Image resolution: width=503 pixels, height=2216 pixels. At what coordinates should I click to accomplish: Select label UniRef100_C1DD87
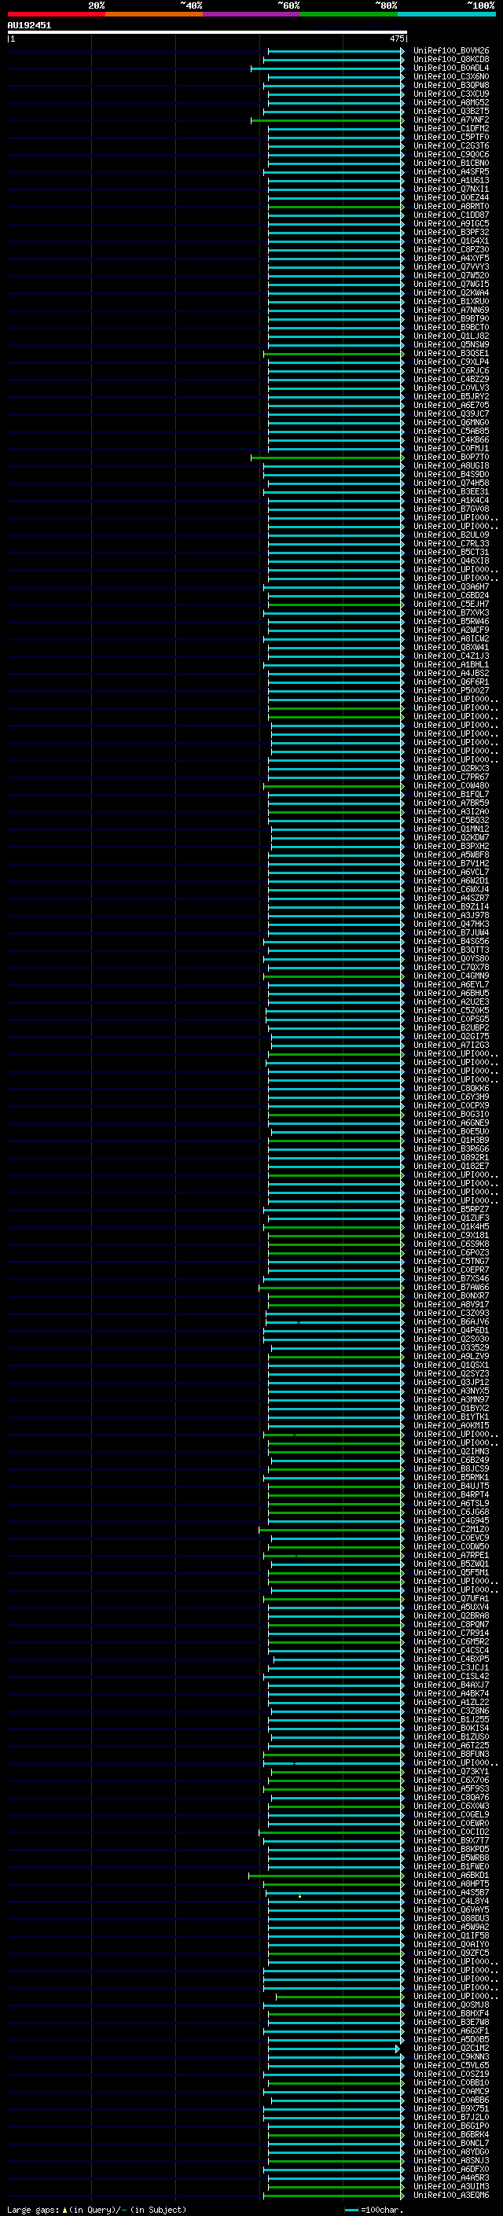[x=451, y=215]
